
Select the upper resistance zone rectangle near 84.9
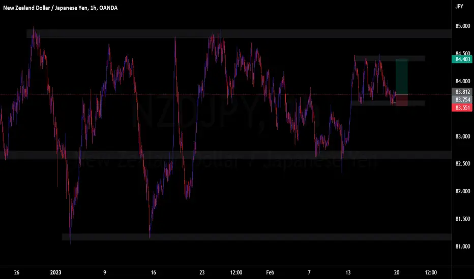coord(239,33)
